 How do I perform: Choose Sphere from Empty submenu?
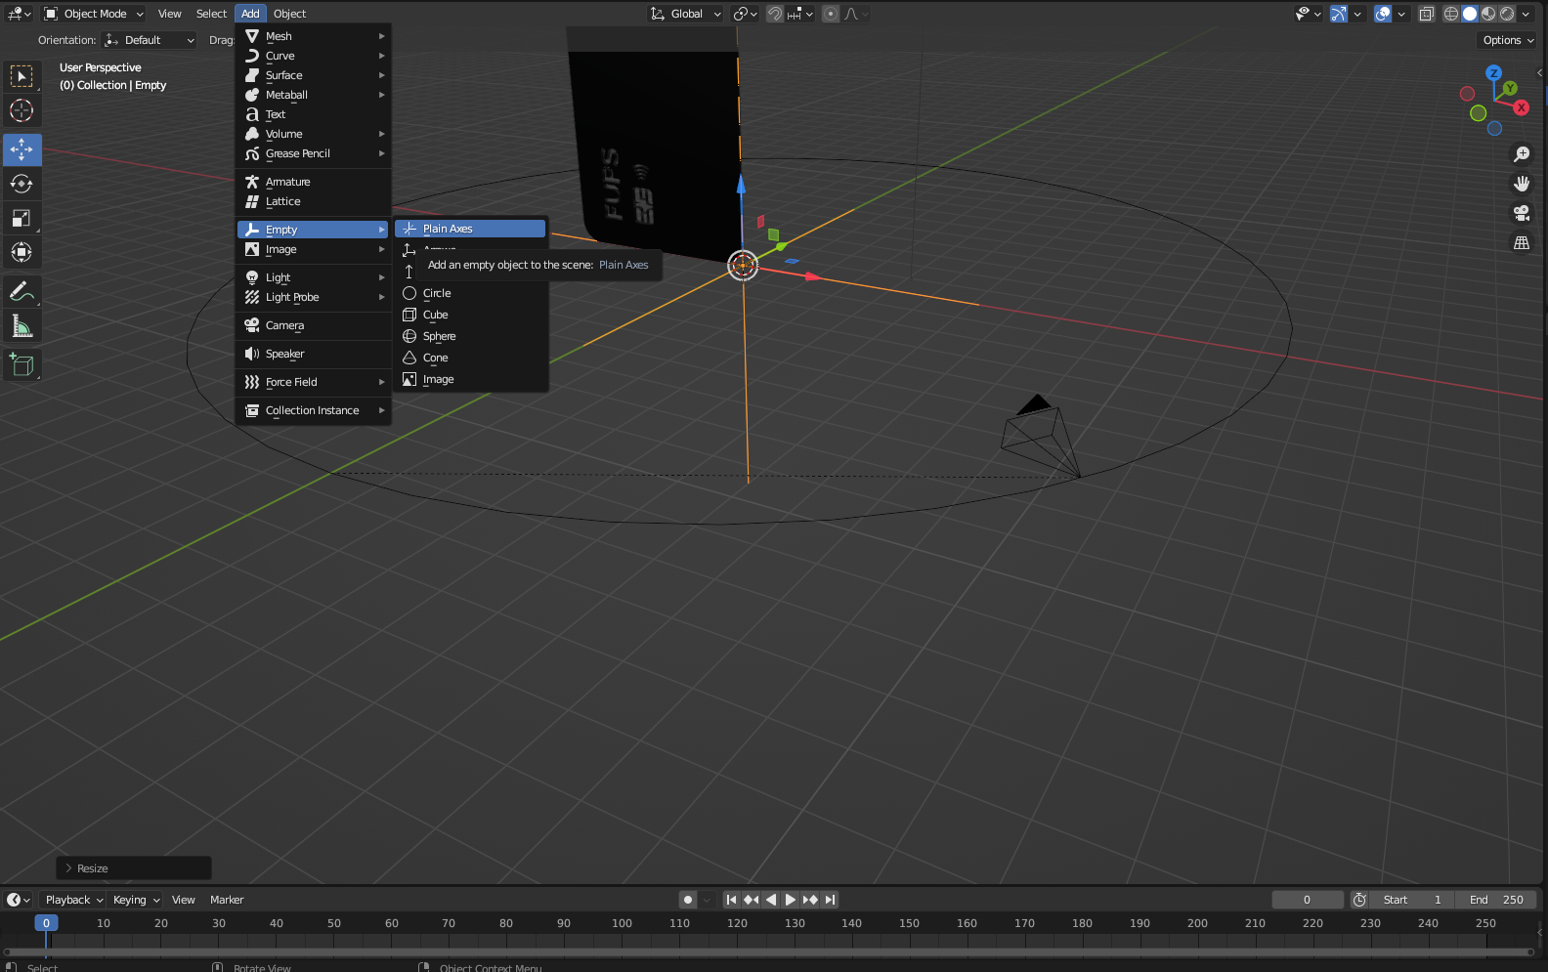470,336
